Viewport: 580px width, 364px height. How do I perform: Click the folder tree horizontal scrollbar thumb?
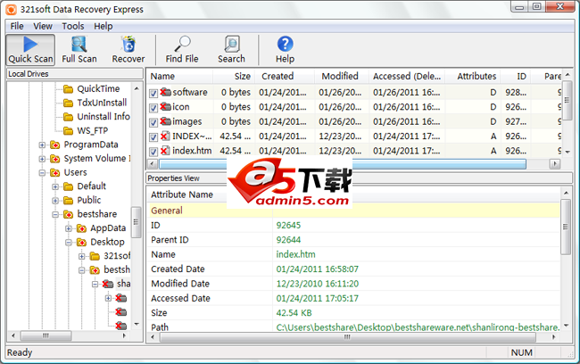[46, 335]
